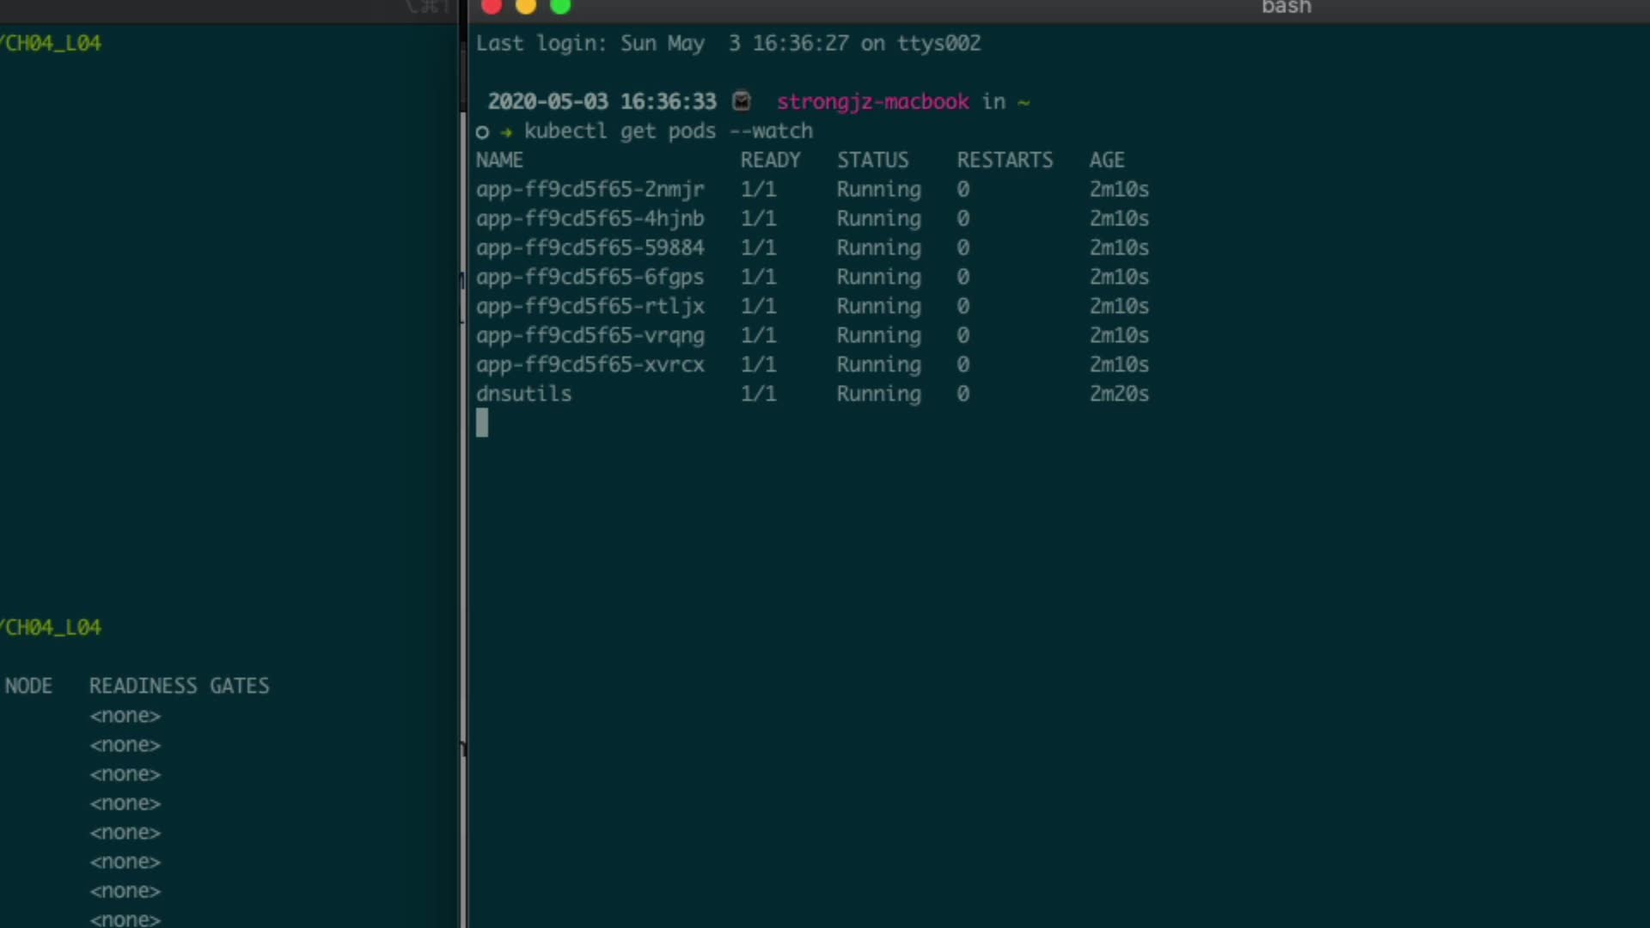Click the dnsutils pod name
The image size is (1650, 928).
coord(523,394)
